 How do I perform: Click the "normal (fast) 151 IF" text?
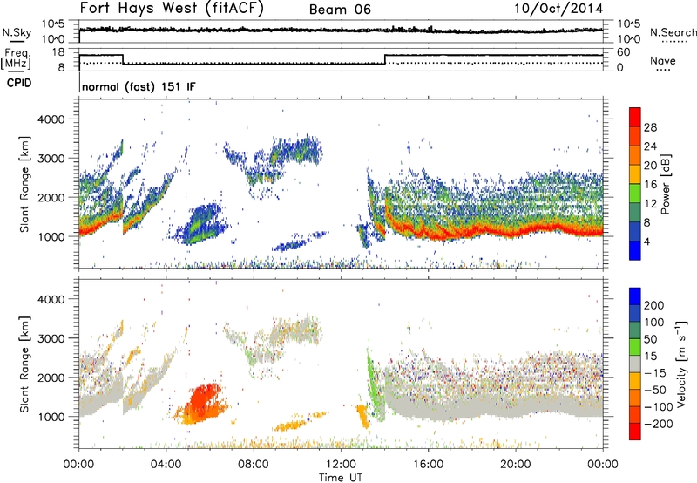[139, 86]
